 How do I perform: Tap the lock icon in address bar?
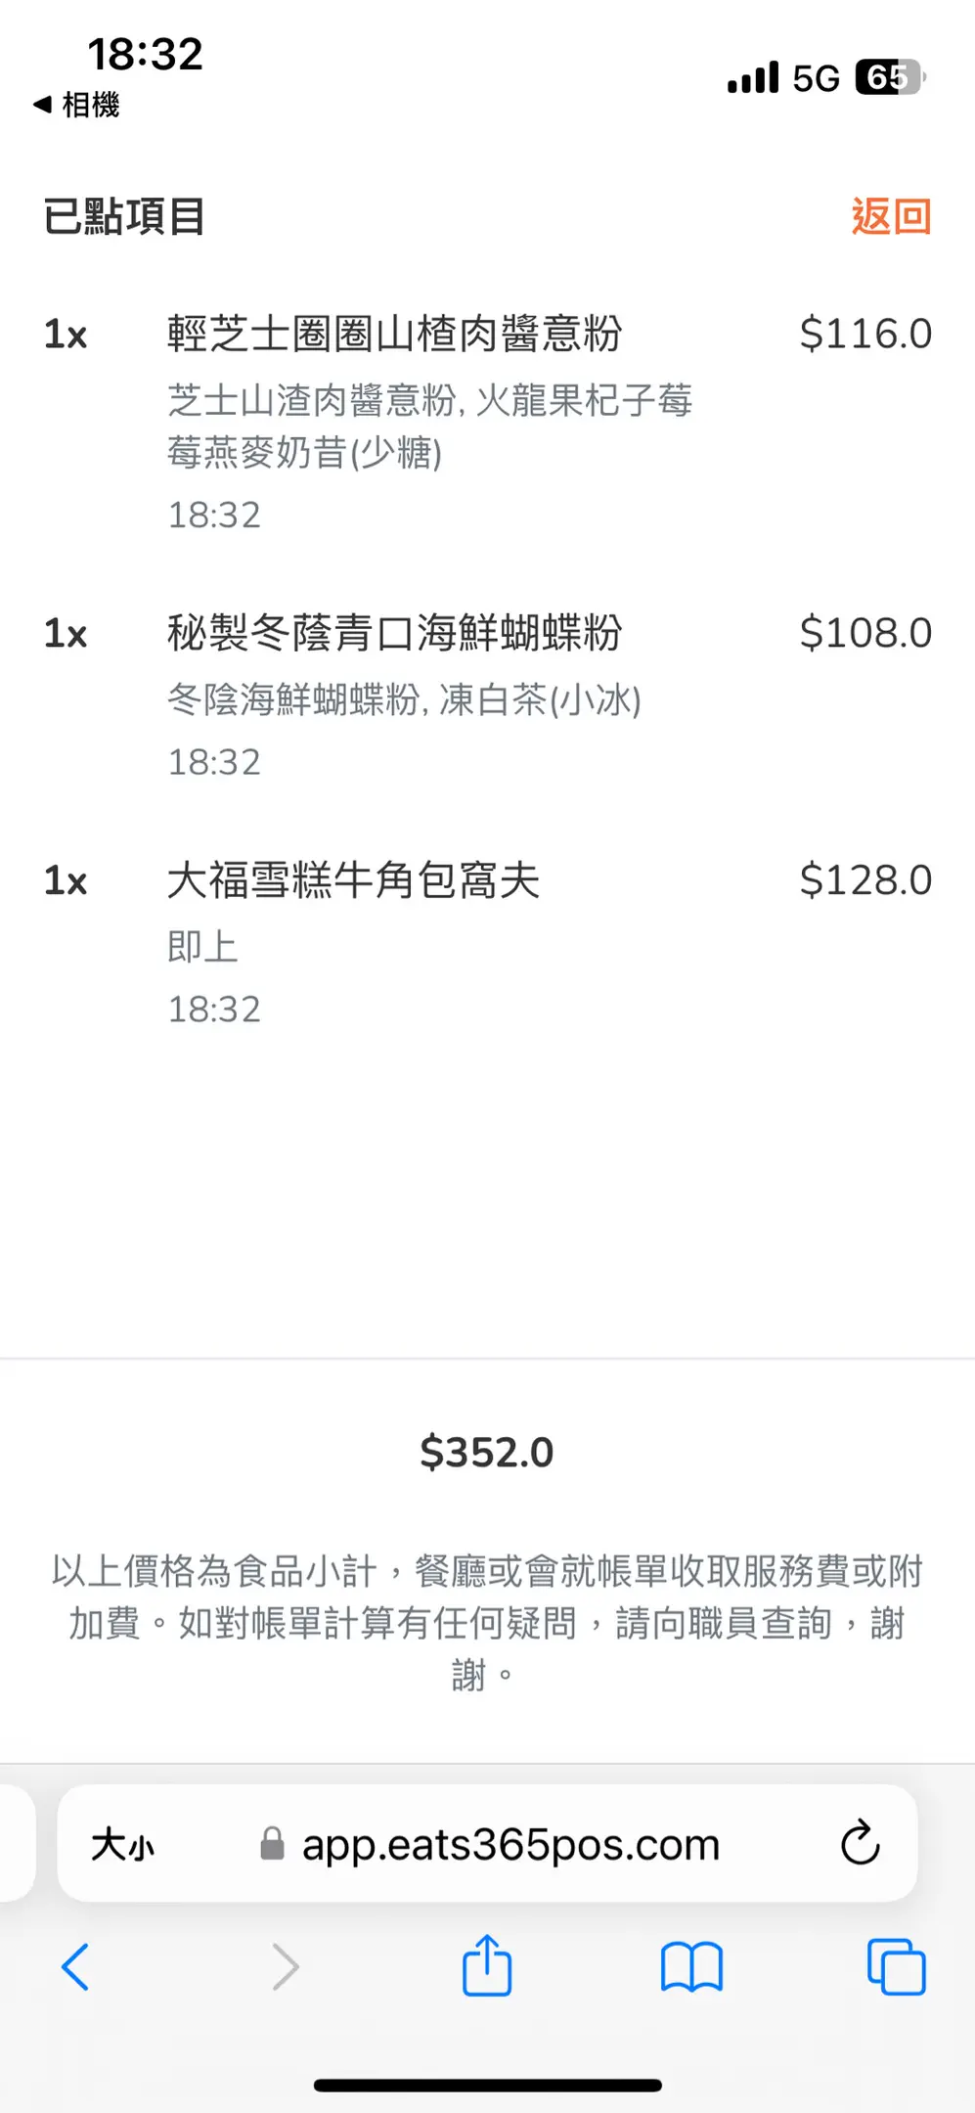point(272,1845)
